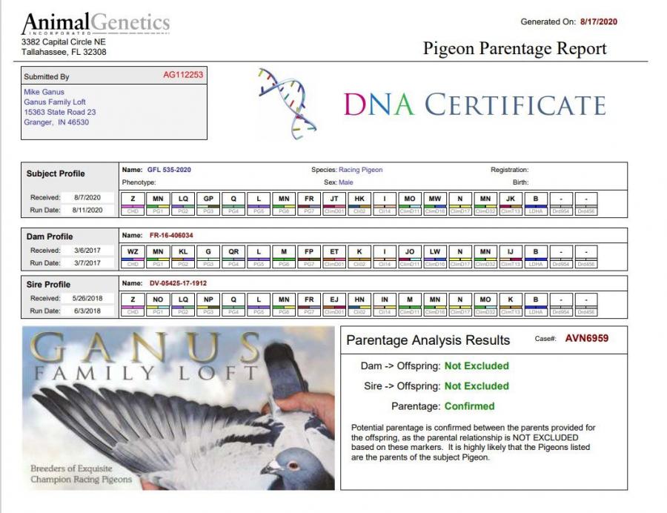The image size is (667, 513).
Task: Select the generated date 8/17/2020
Action: click(x=599, y=21)
